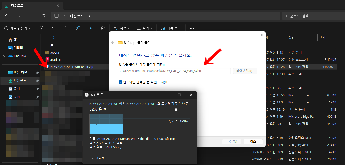This screenshot has width=345, height=165.
Task: Sort by the 크기 column header
Action: [322, 37]
